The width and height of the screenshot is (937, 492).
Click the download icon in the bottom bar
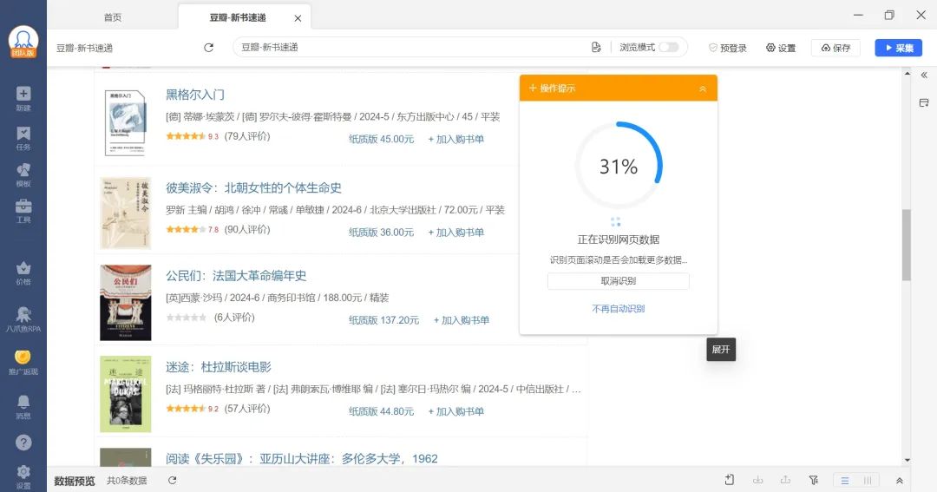(x=757, y=480)
